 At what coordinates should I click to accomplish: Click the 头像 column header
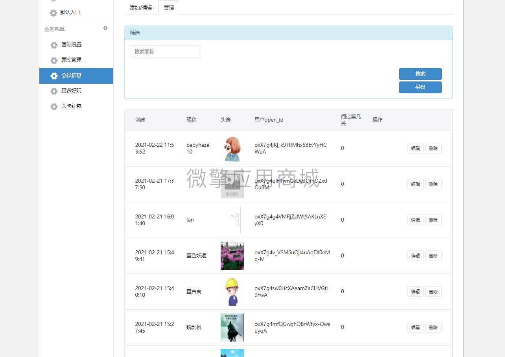226,120
